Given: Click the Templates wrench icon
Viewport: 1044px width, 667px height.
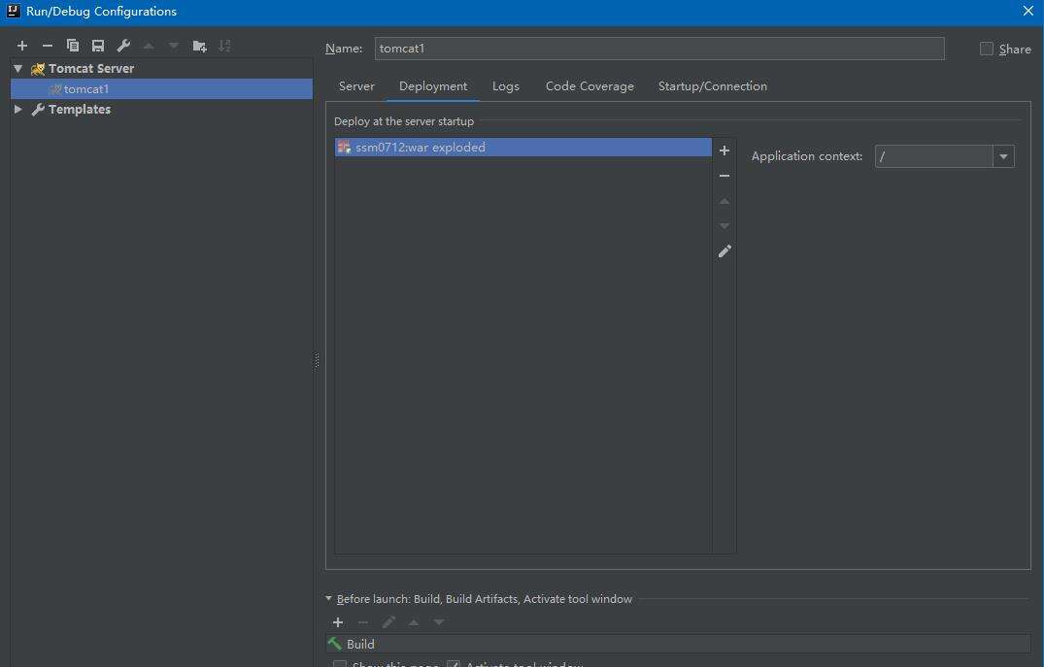Looking at the screenshot, I should [38, 109].
